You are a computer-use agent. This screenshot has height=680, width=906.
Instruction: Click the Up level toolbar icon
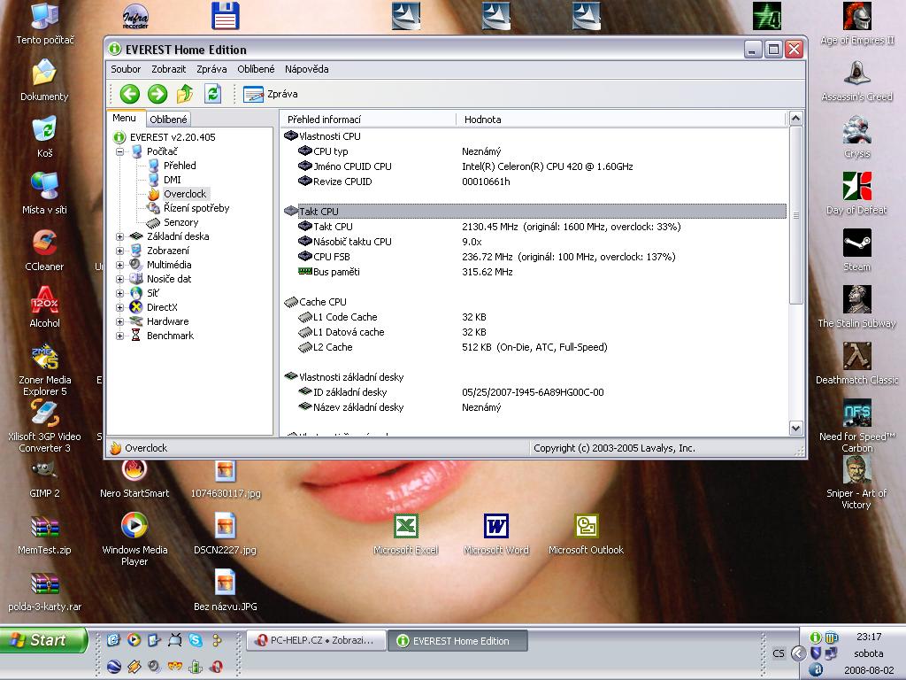[x=185, y=94]
